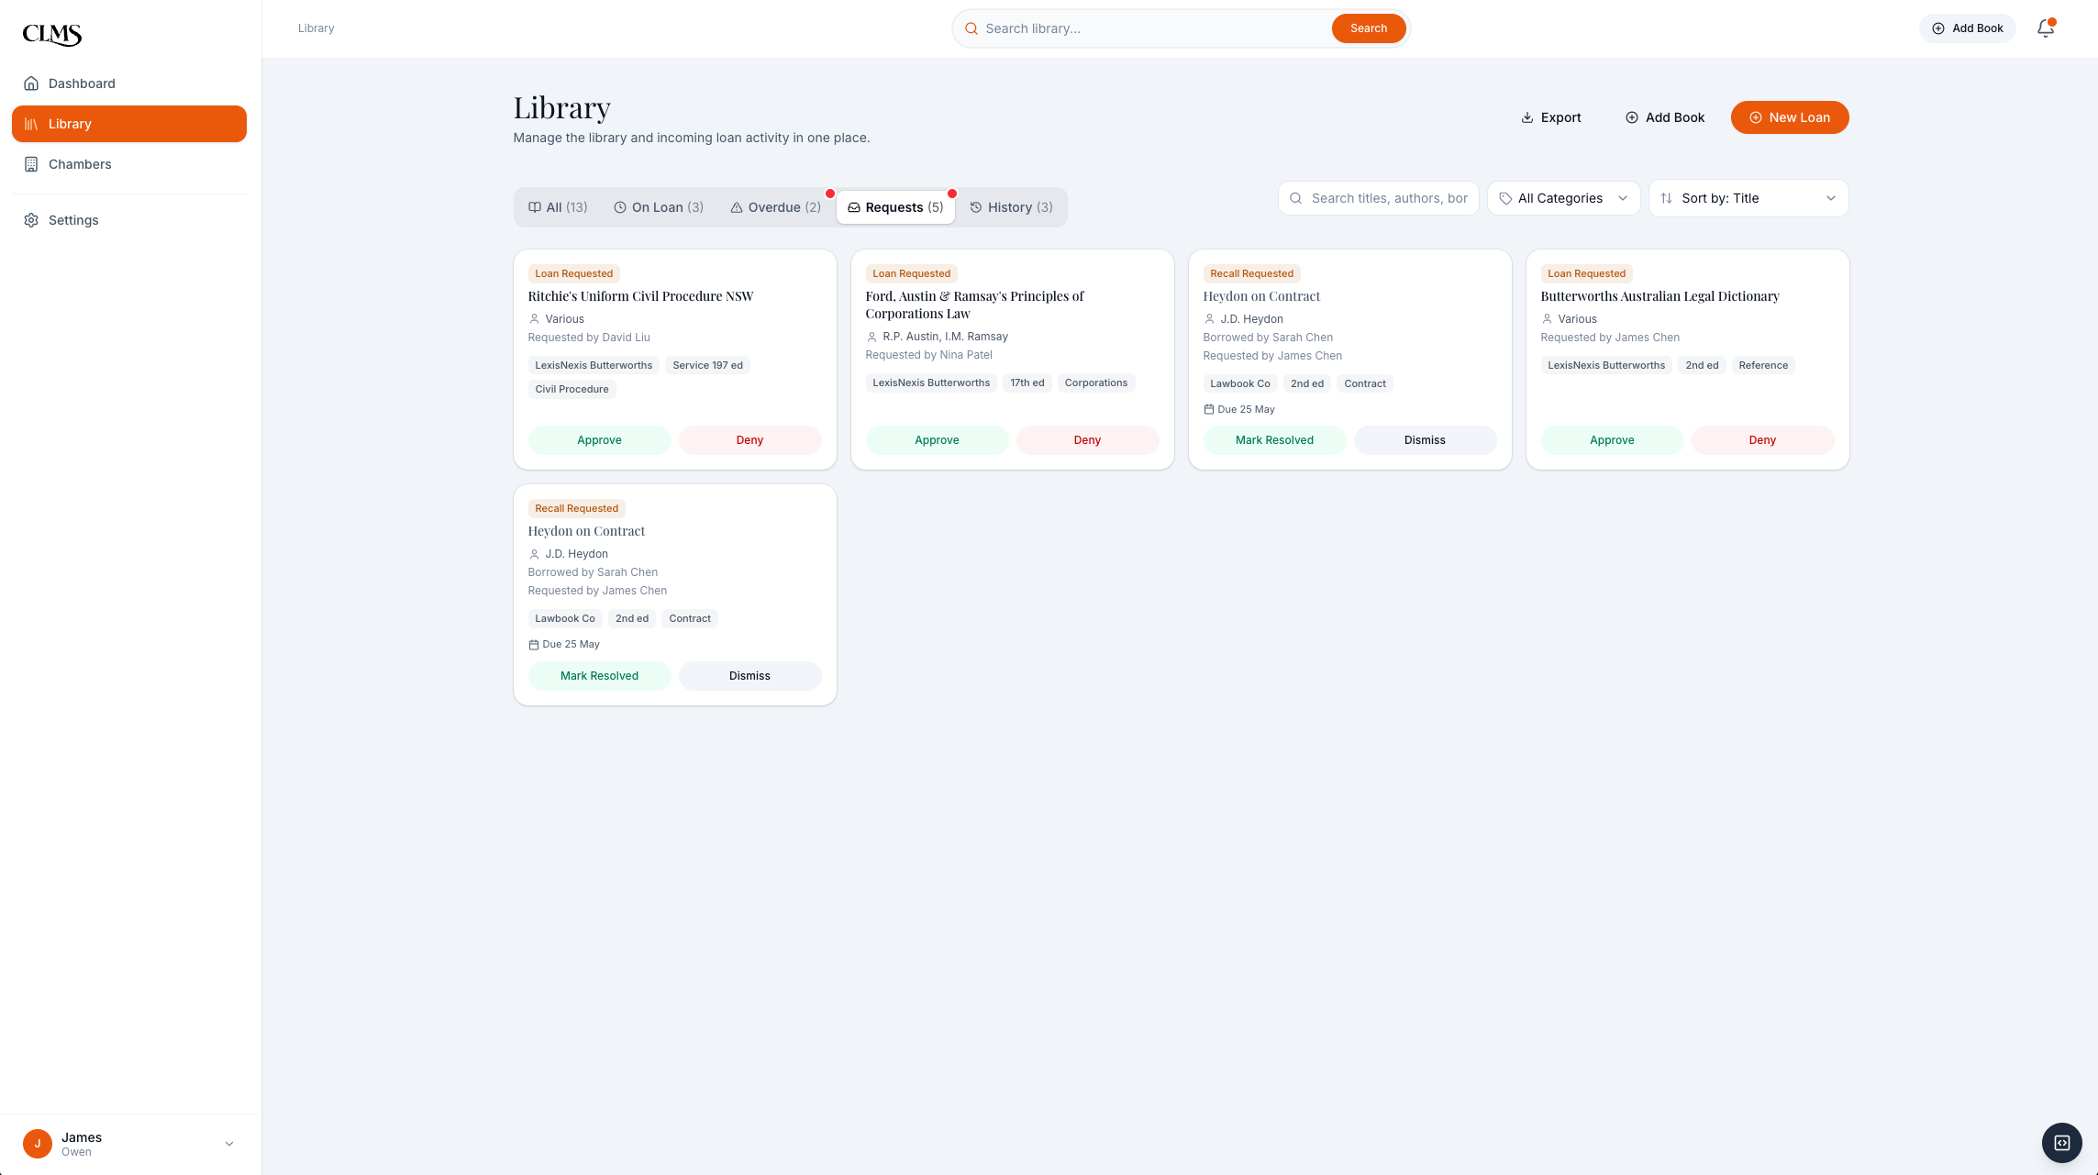Mark Resolved on second-row Heydon on Contract
The height and width of the screenshot is (1175, 2098).
click(599, 676)
